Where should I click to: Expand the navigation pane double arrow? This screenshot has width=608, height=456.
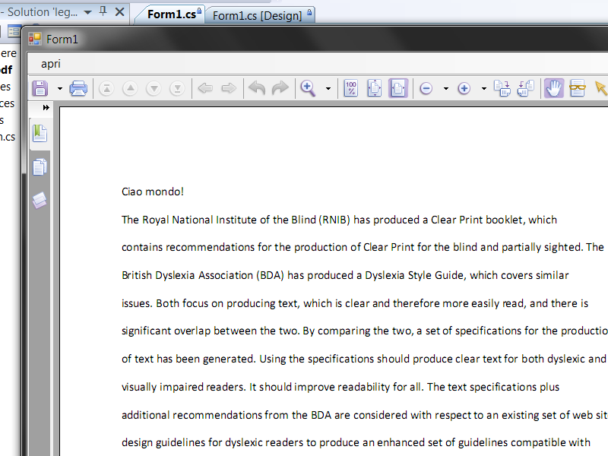46,108
